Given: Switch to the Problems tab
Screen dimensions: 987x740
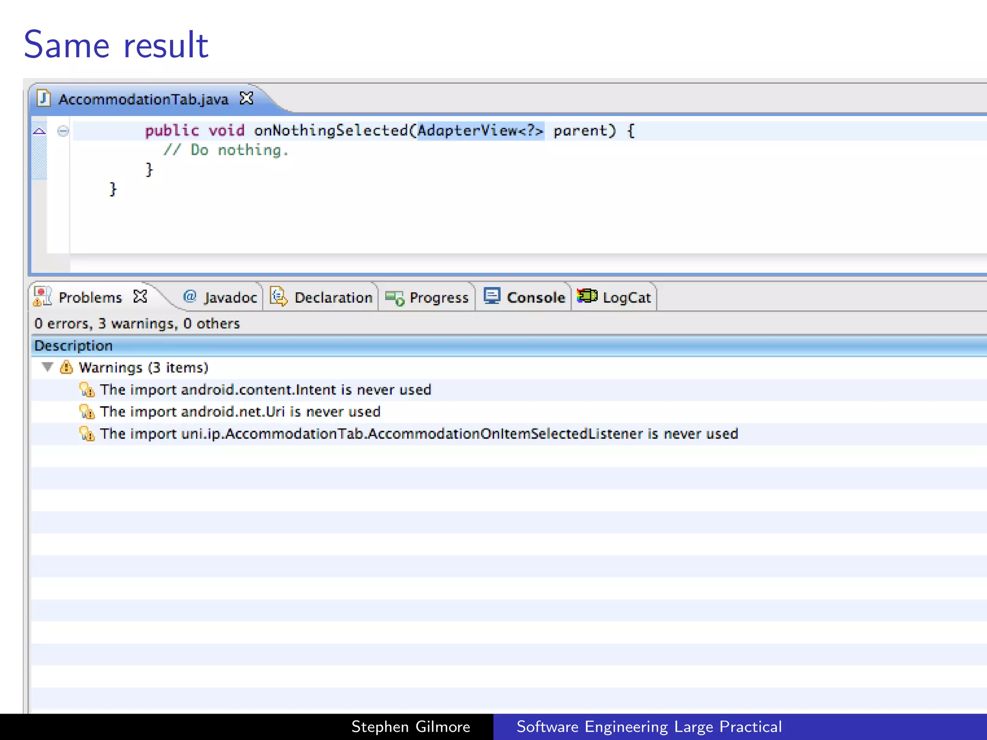Looking at the screenshot, I should point(90,297).
